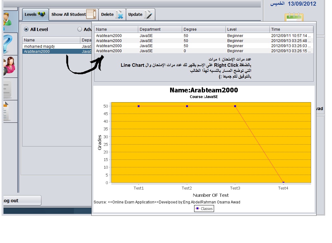Select the mohamed magdy student row
The height and width of the screenshot is (243, 332).
point(57,46)
